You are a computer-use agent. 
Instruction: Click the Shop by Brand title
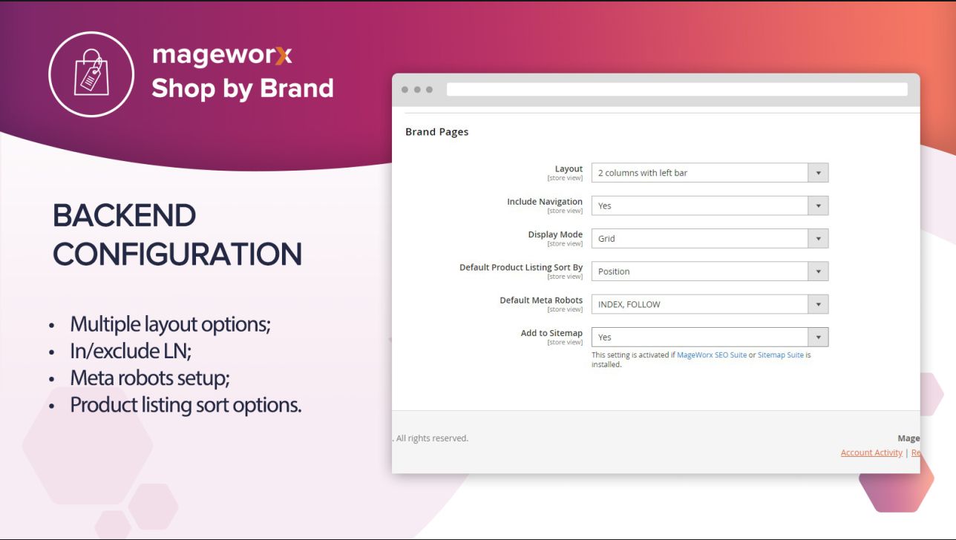tap(242, 88)
